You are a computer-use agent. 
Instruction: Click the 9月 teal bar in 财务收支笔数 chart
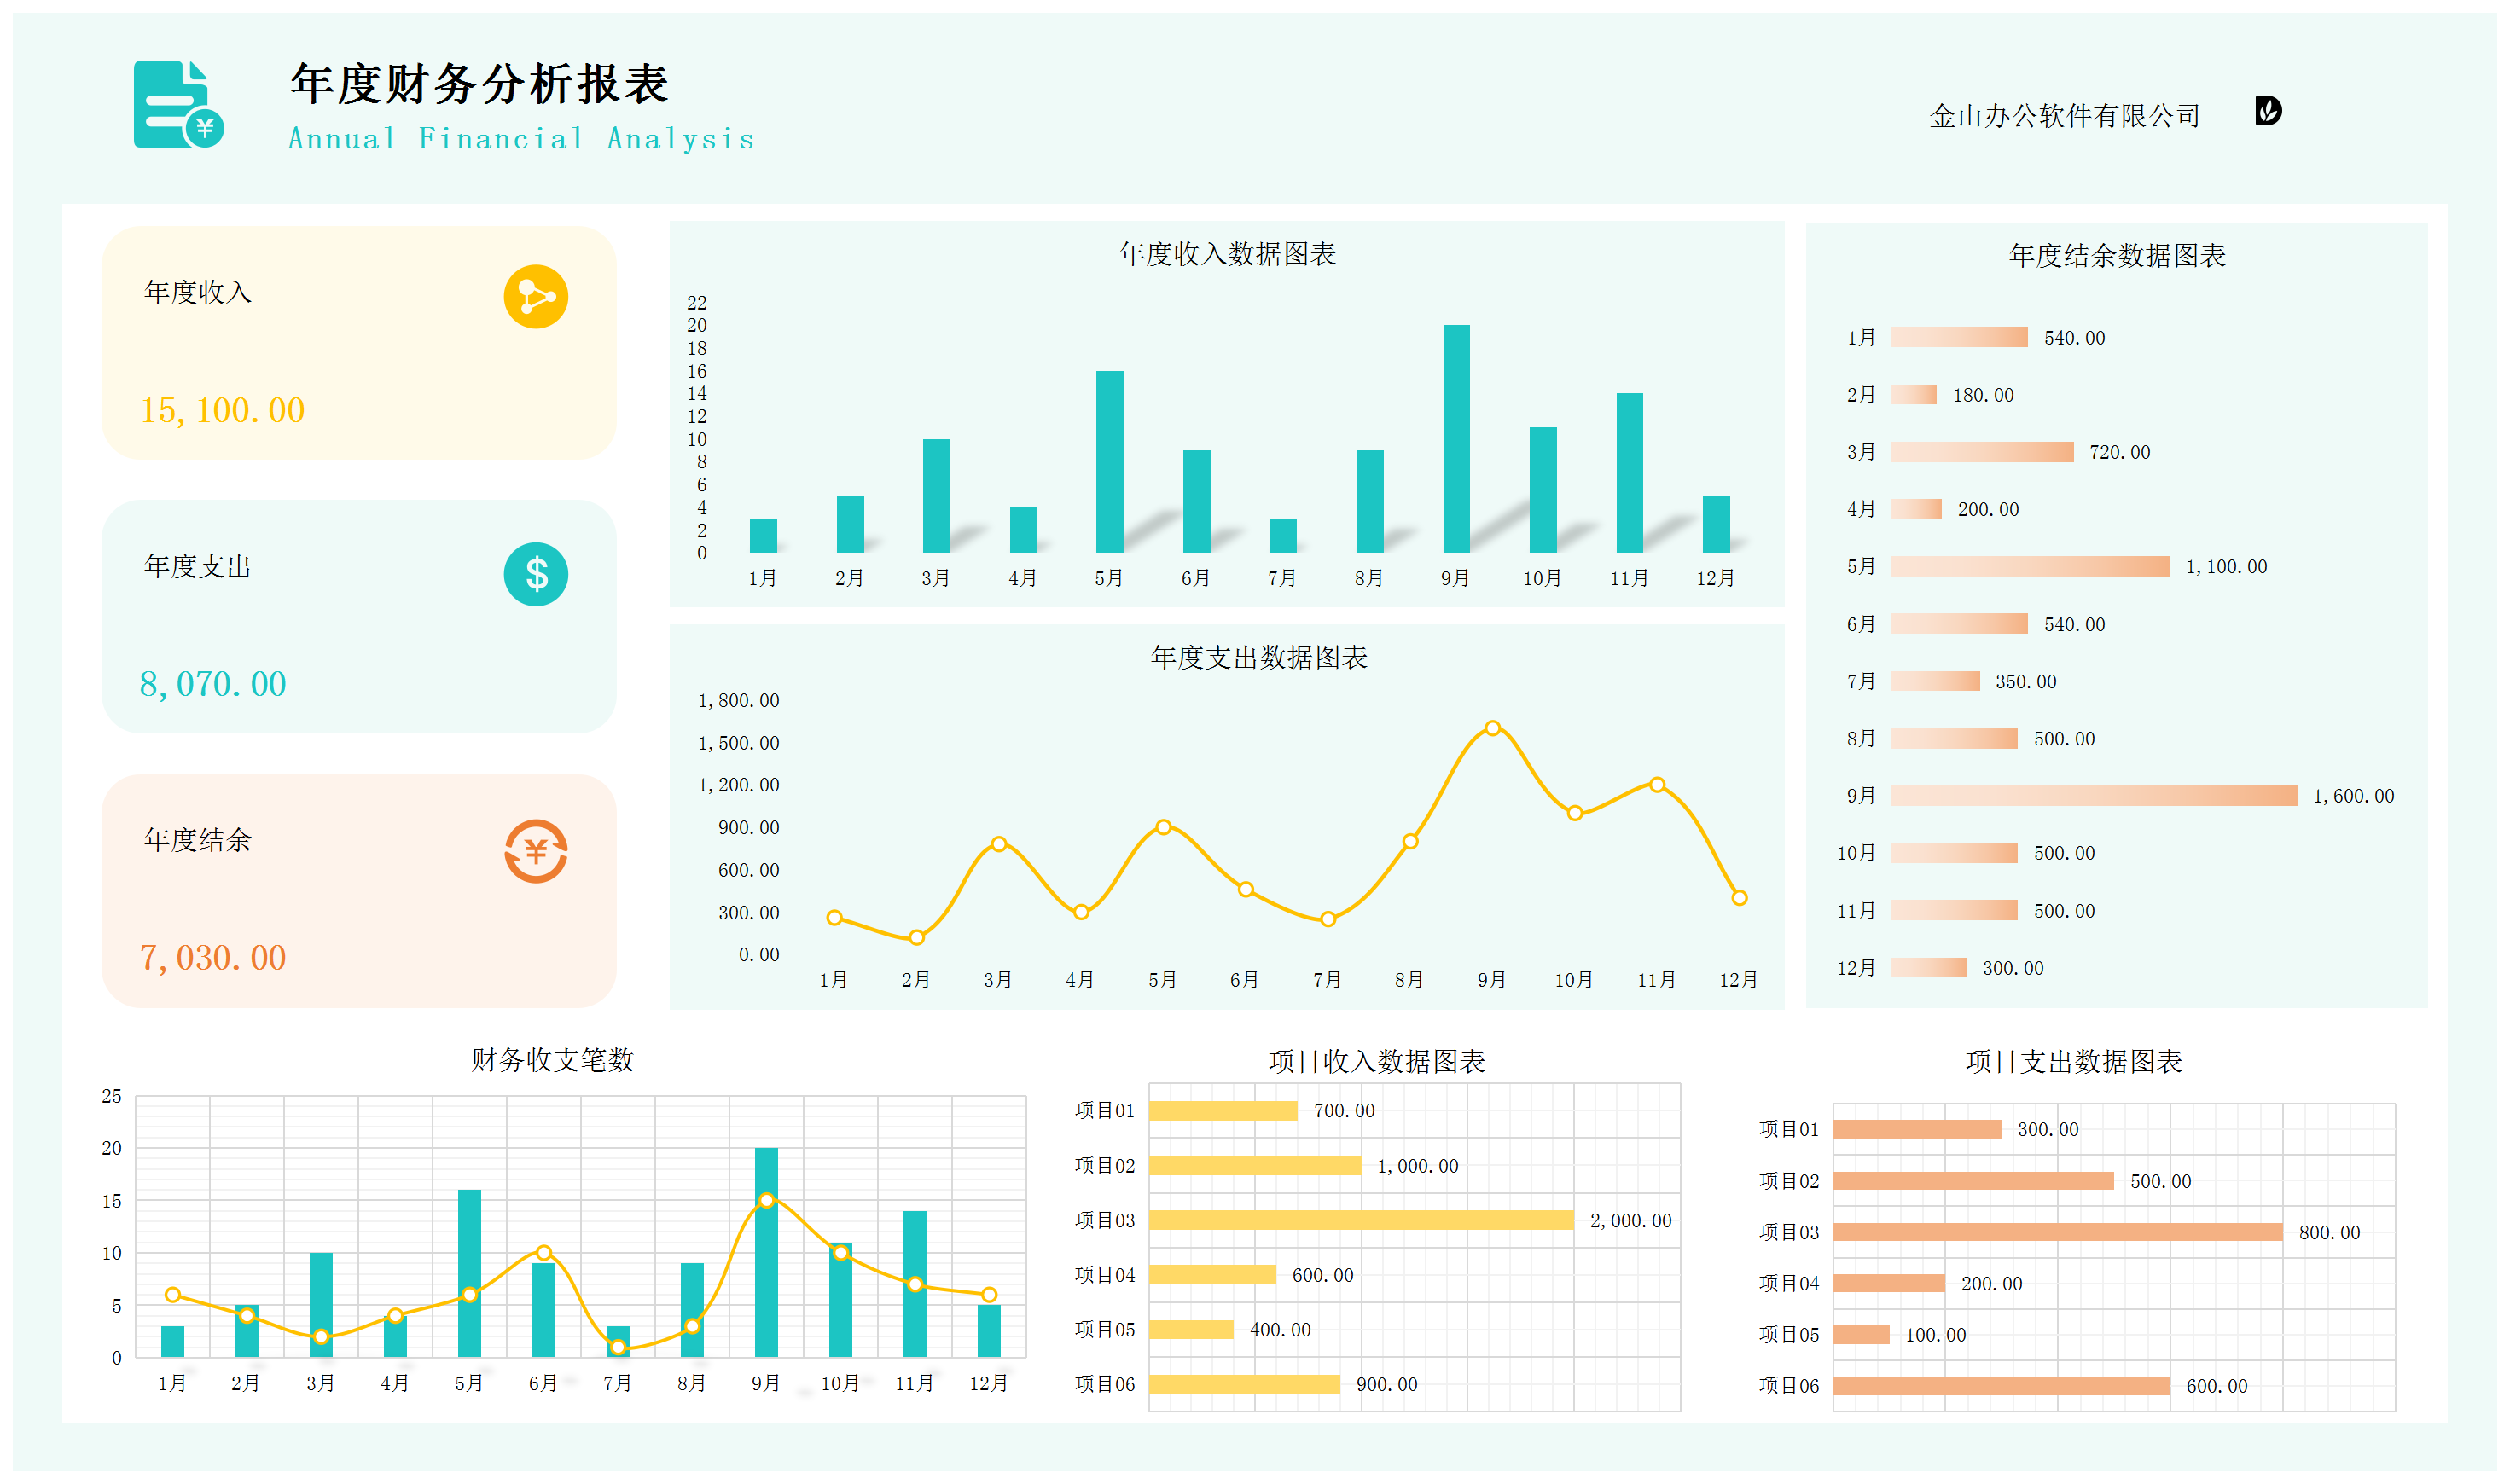click(765, 1280)
